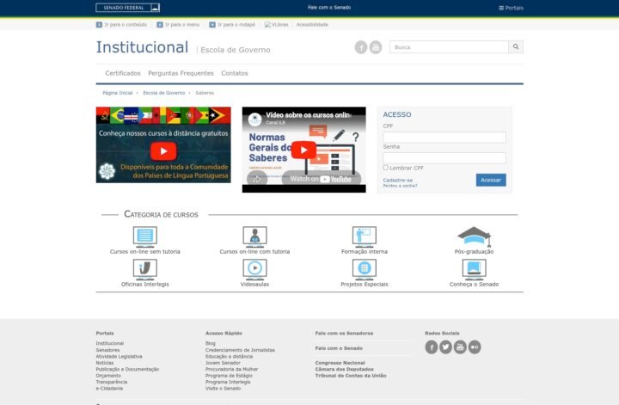This screenshot has height=405, width=619.
Task: Open Cursos on-line com tutoria icon
Action: pyautogui.click(x=254, y=236)
